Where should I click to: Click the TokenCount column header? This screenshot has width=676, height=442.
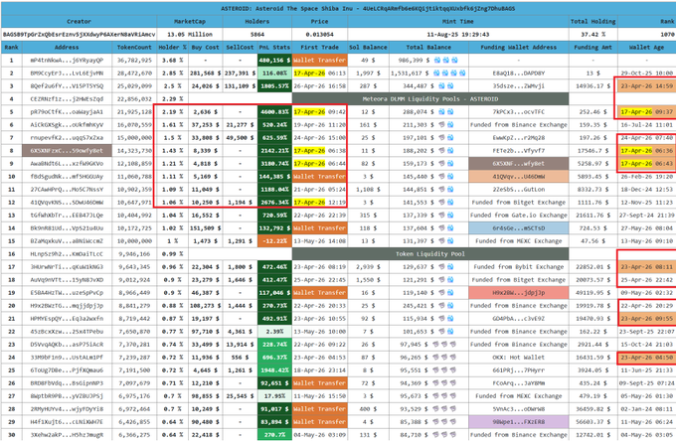point(134,48)
